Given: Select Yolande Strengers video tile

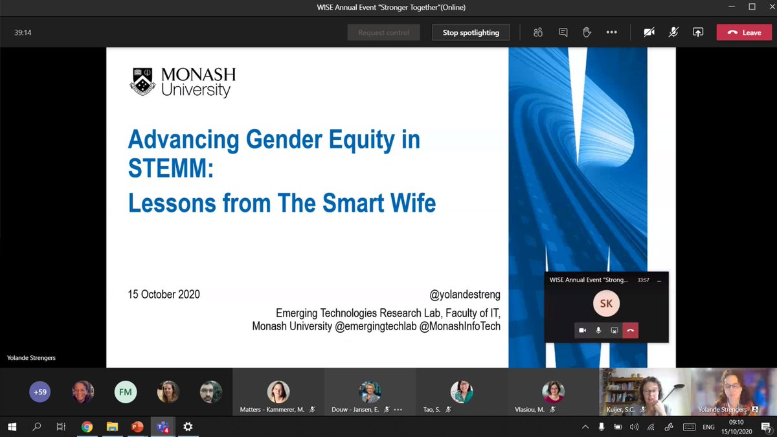Looking at the screenshot, I should click(x=734, y=392).
